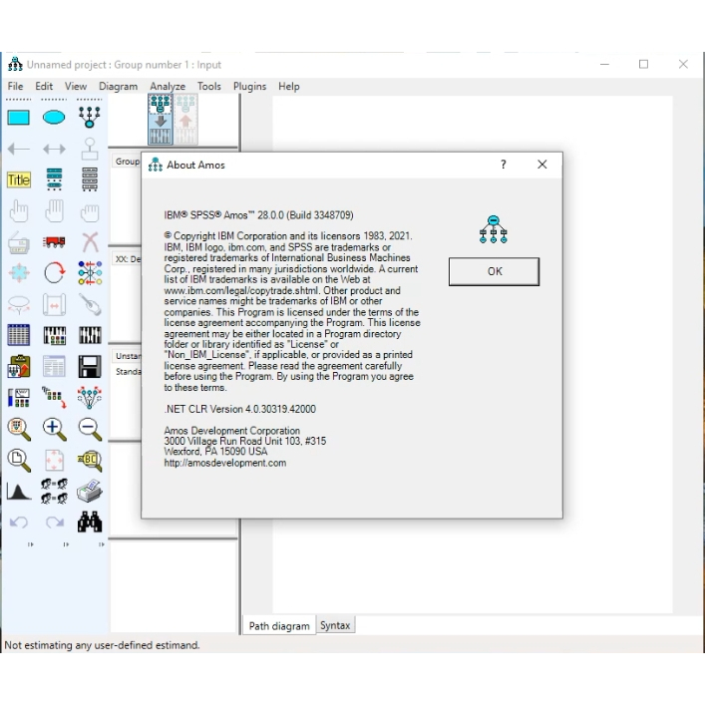Select the loupe examine path diagram tool

click(x=90, y=461)
